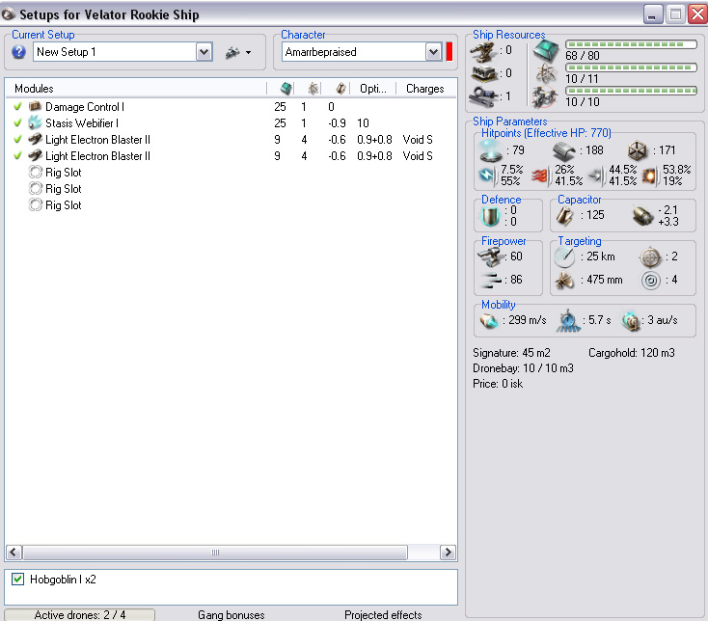Click the first blaster's Void S charge

418,140
